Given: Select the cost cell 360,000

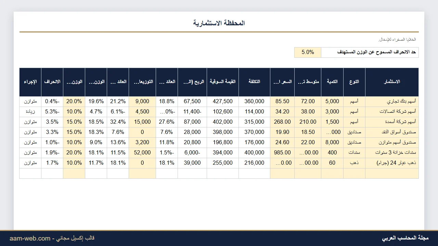Looking at the screenshot, I should click(x=254, y=101).
